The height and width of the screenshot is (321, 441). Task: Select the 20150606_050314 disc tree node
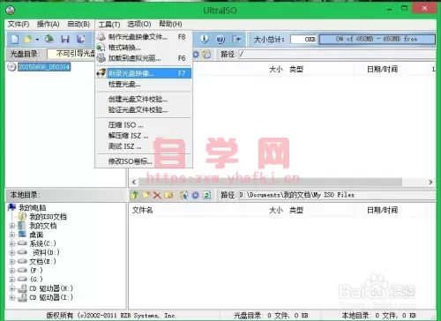click(x=44, y=67)
